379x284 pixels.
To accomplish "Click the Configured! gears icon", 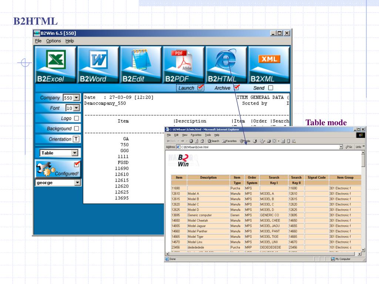I will point(57,169).
